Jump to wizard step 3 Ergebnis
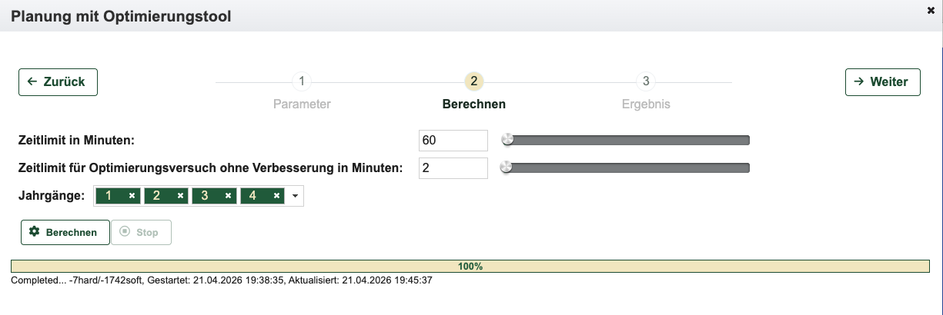The height and width of the screenshot is (315, 943). tap(646, 81)
